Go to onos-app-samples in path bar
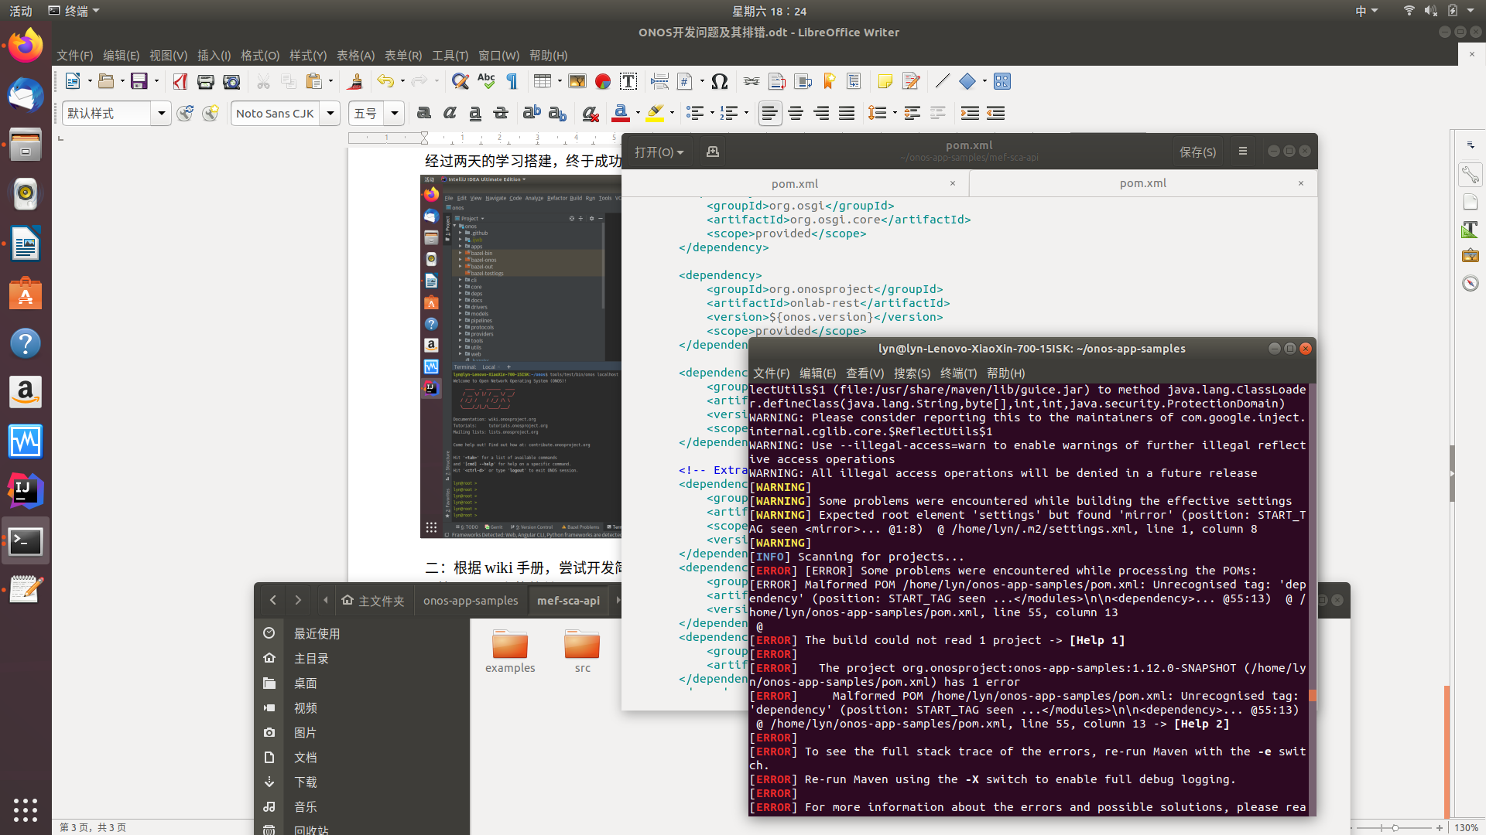The height and width of the screenshot is (835, 1486). pyautogui.click(x=471, y=600)
